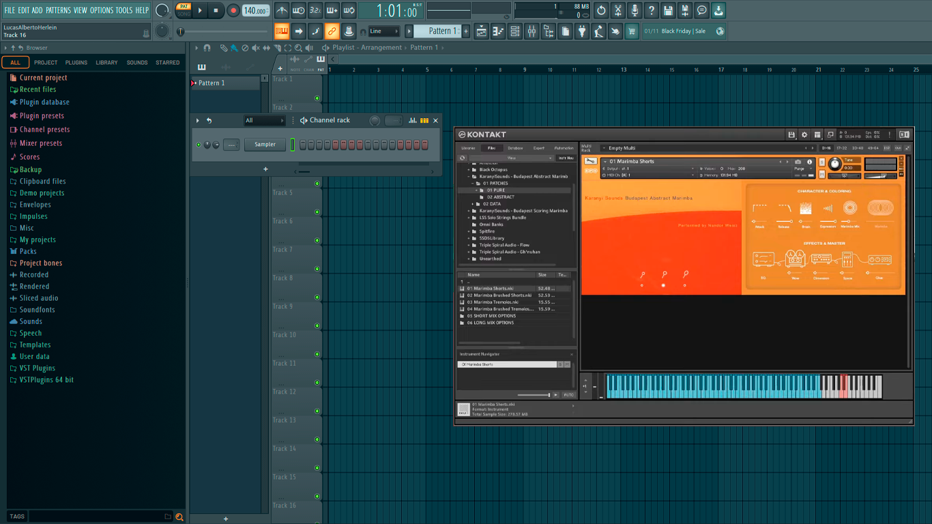Switch between PAT and SONG mode
Viewport: 932px width, 524px height.
[x=184, y=10]
